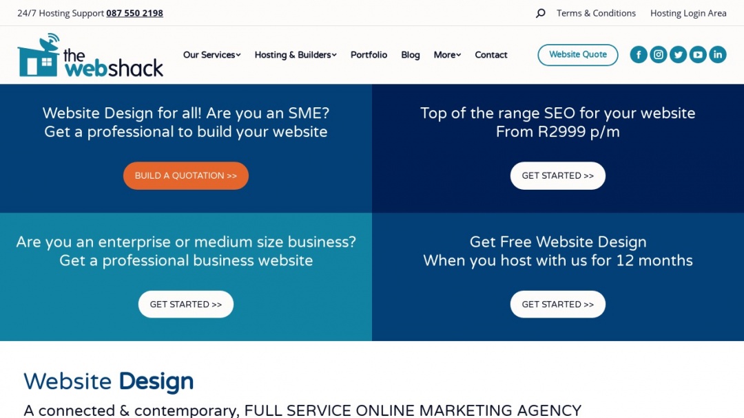Open The Webshack Facebook page

click(639, 54)
